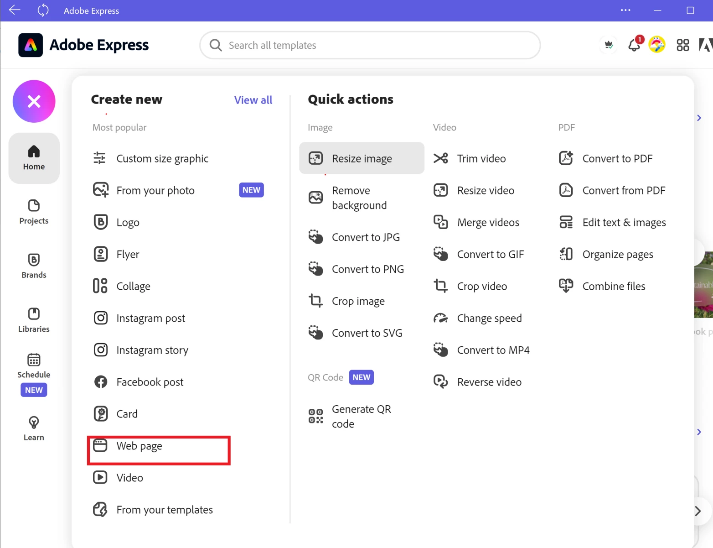Click the premium crown icon
Screen dimensions: 713x548
pyautogui.click(x=609, y=45)
